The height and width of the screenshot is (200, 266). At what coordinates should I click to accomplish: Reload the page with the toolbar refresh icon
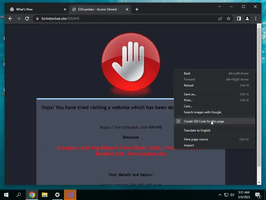(x=27, y=18)
